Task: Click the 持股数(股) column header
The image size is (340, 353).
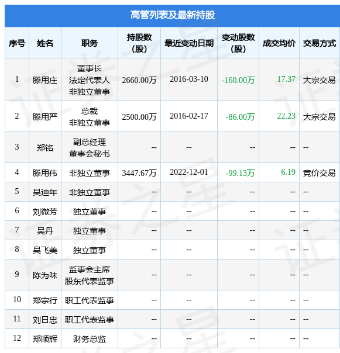Action: (x=139, y=43)
